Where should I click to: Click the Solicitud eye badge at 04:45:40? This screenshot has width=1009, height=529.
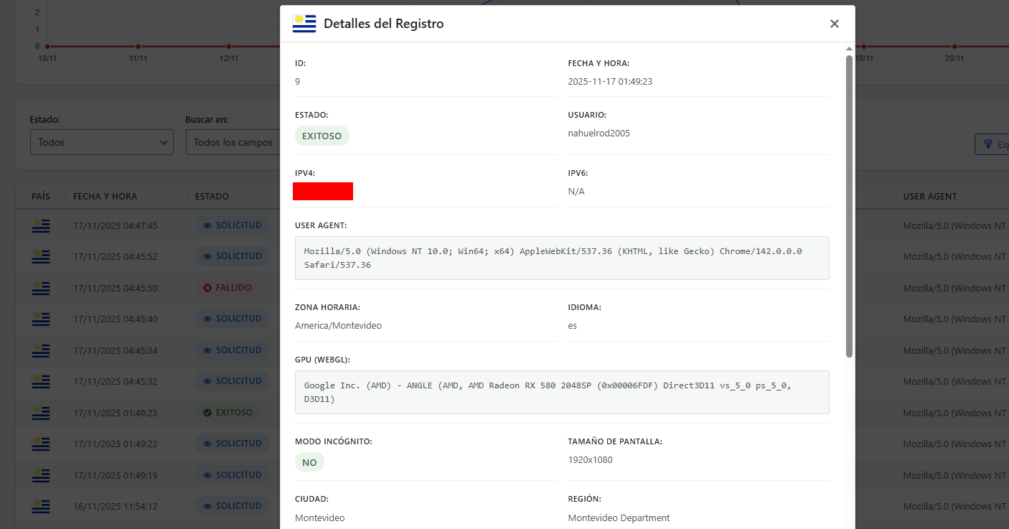(x=232, y=319)
